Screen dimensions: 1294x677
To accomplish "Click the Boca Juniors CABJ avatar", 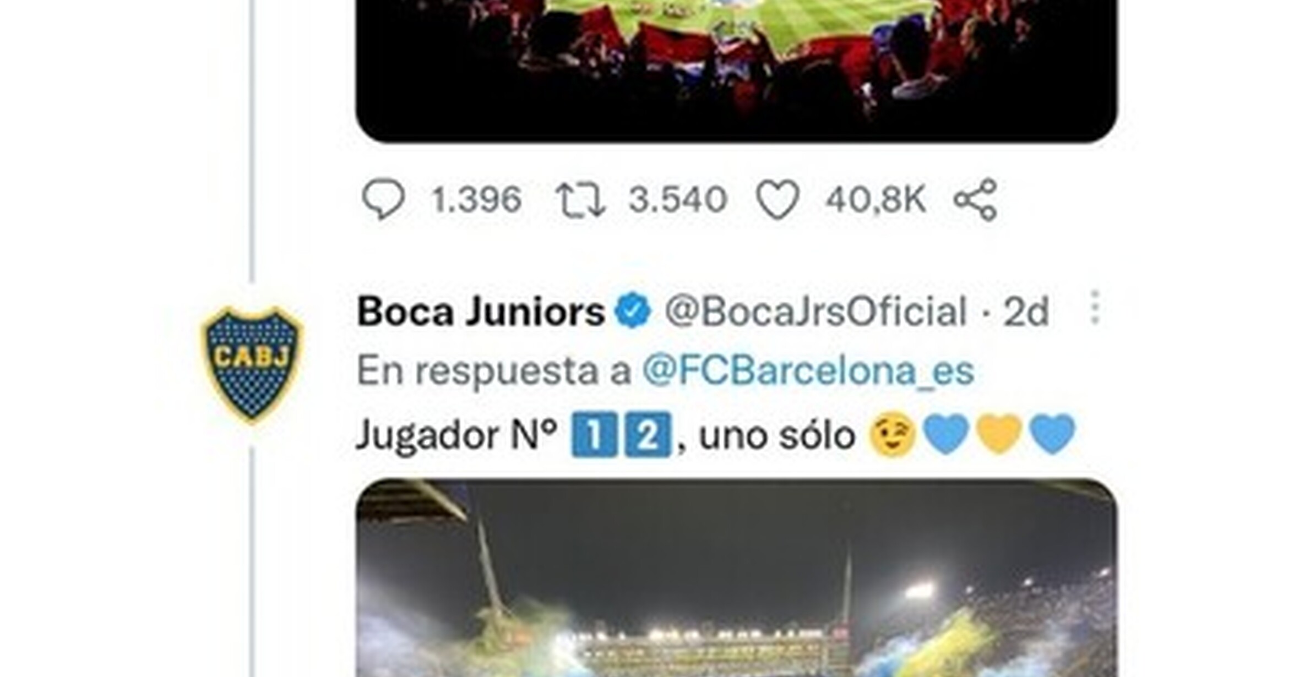I will point(252,364).
